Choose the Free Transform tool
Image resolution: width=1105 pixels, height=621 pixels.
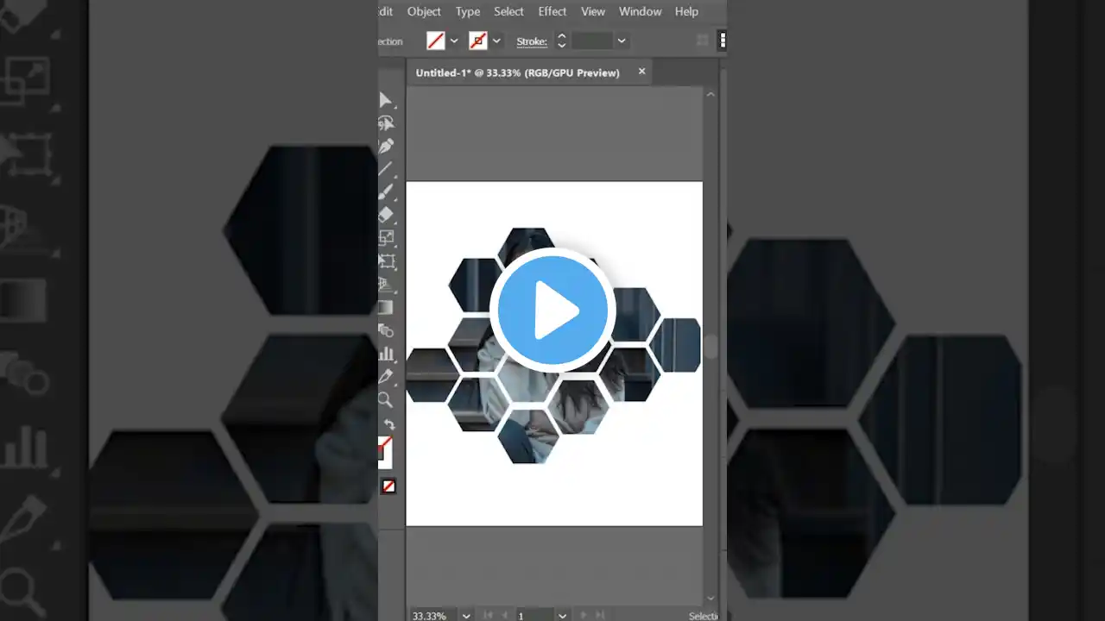pos(385,261)
